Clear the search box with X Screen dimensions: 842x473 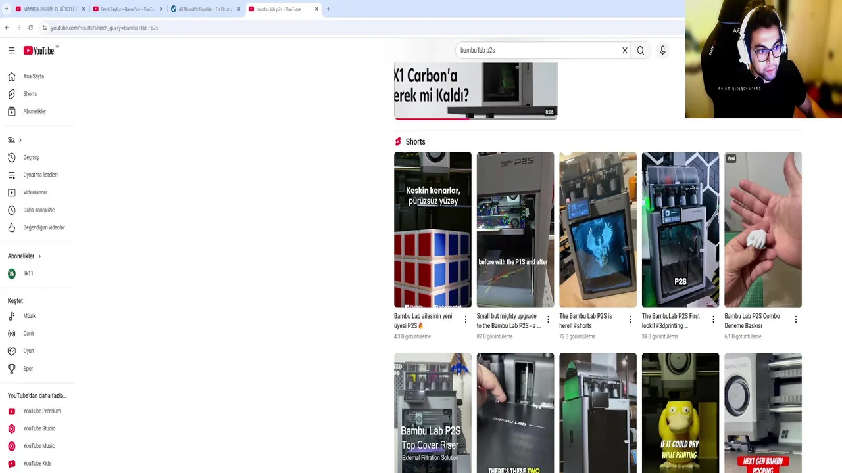click(625, 51)
